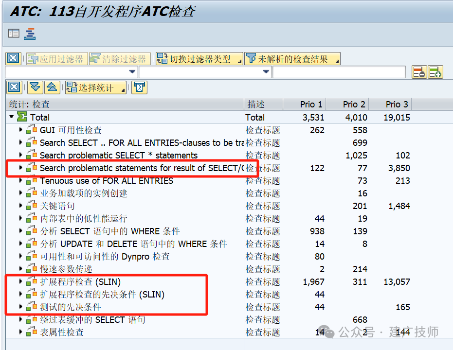453x350 pixels.
Task: Select 分析 SELECT 语句中的 WHERE 条件 row
Action: click(x=110, y=231)
